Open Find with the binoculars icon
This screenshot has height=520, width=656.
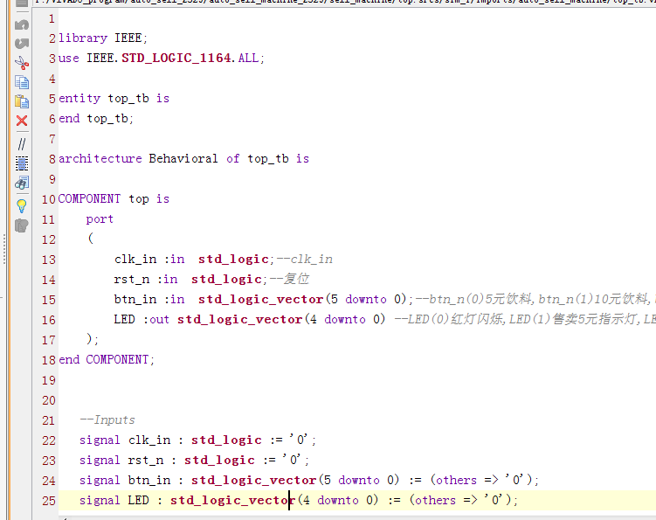pos(22,183)
